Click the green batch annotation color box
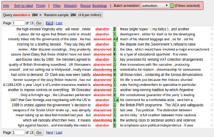This screenshot has width=214, height=137. tap(172, 6)
